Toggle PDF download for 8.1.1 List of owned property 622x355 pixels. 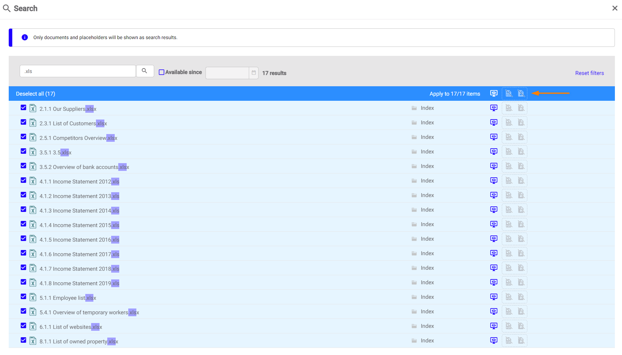pos(509,340)
